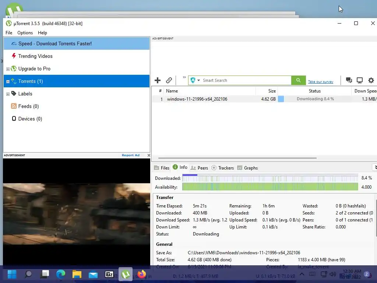This screenshot has height=283, width=377.
Task: Click inside the Smart Search field
Action: coord(246,80)
